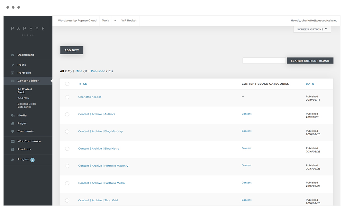Open Content | Archive | Shop Grid block
345x210 pixels.
(98, 200)
